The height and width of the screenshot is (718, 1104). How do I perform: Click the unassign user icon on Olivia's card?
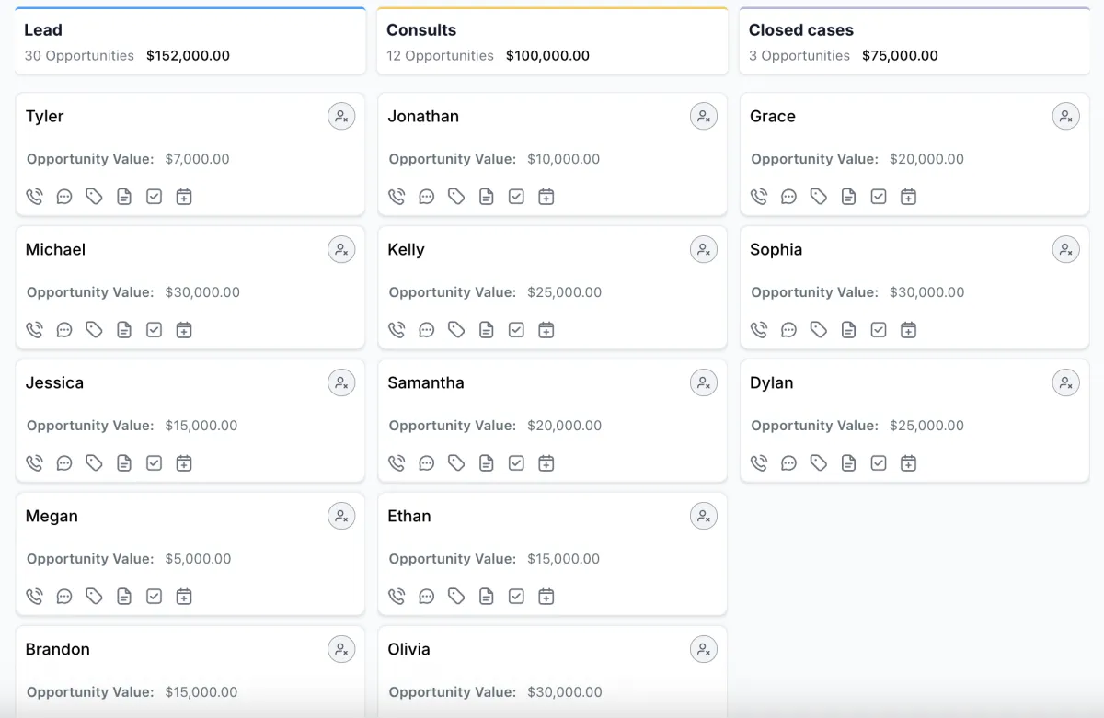coord(704,649)
